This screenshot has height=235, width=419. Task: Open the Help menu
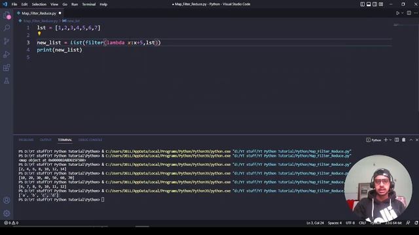coord(103,5)
